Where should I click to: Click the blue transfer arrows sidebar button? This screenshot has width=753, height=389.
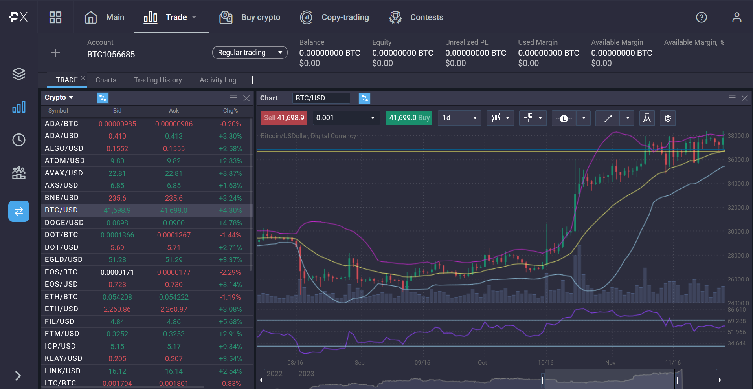click(x=19, y=211)
